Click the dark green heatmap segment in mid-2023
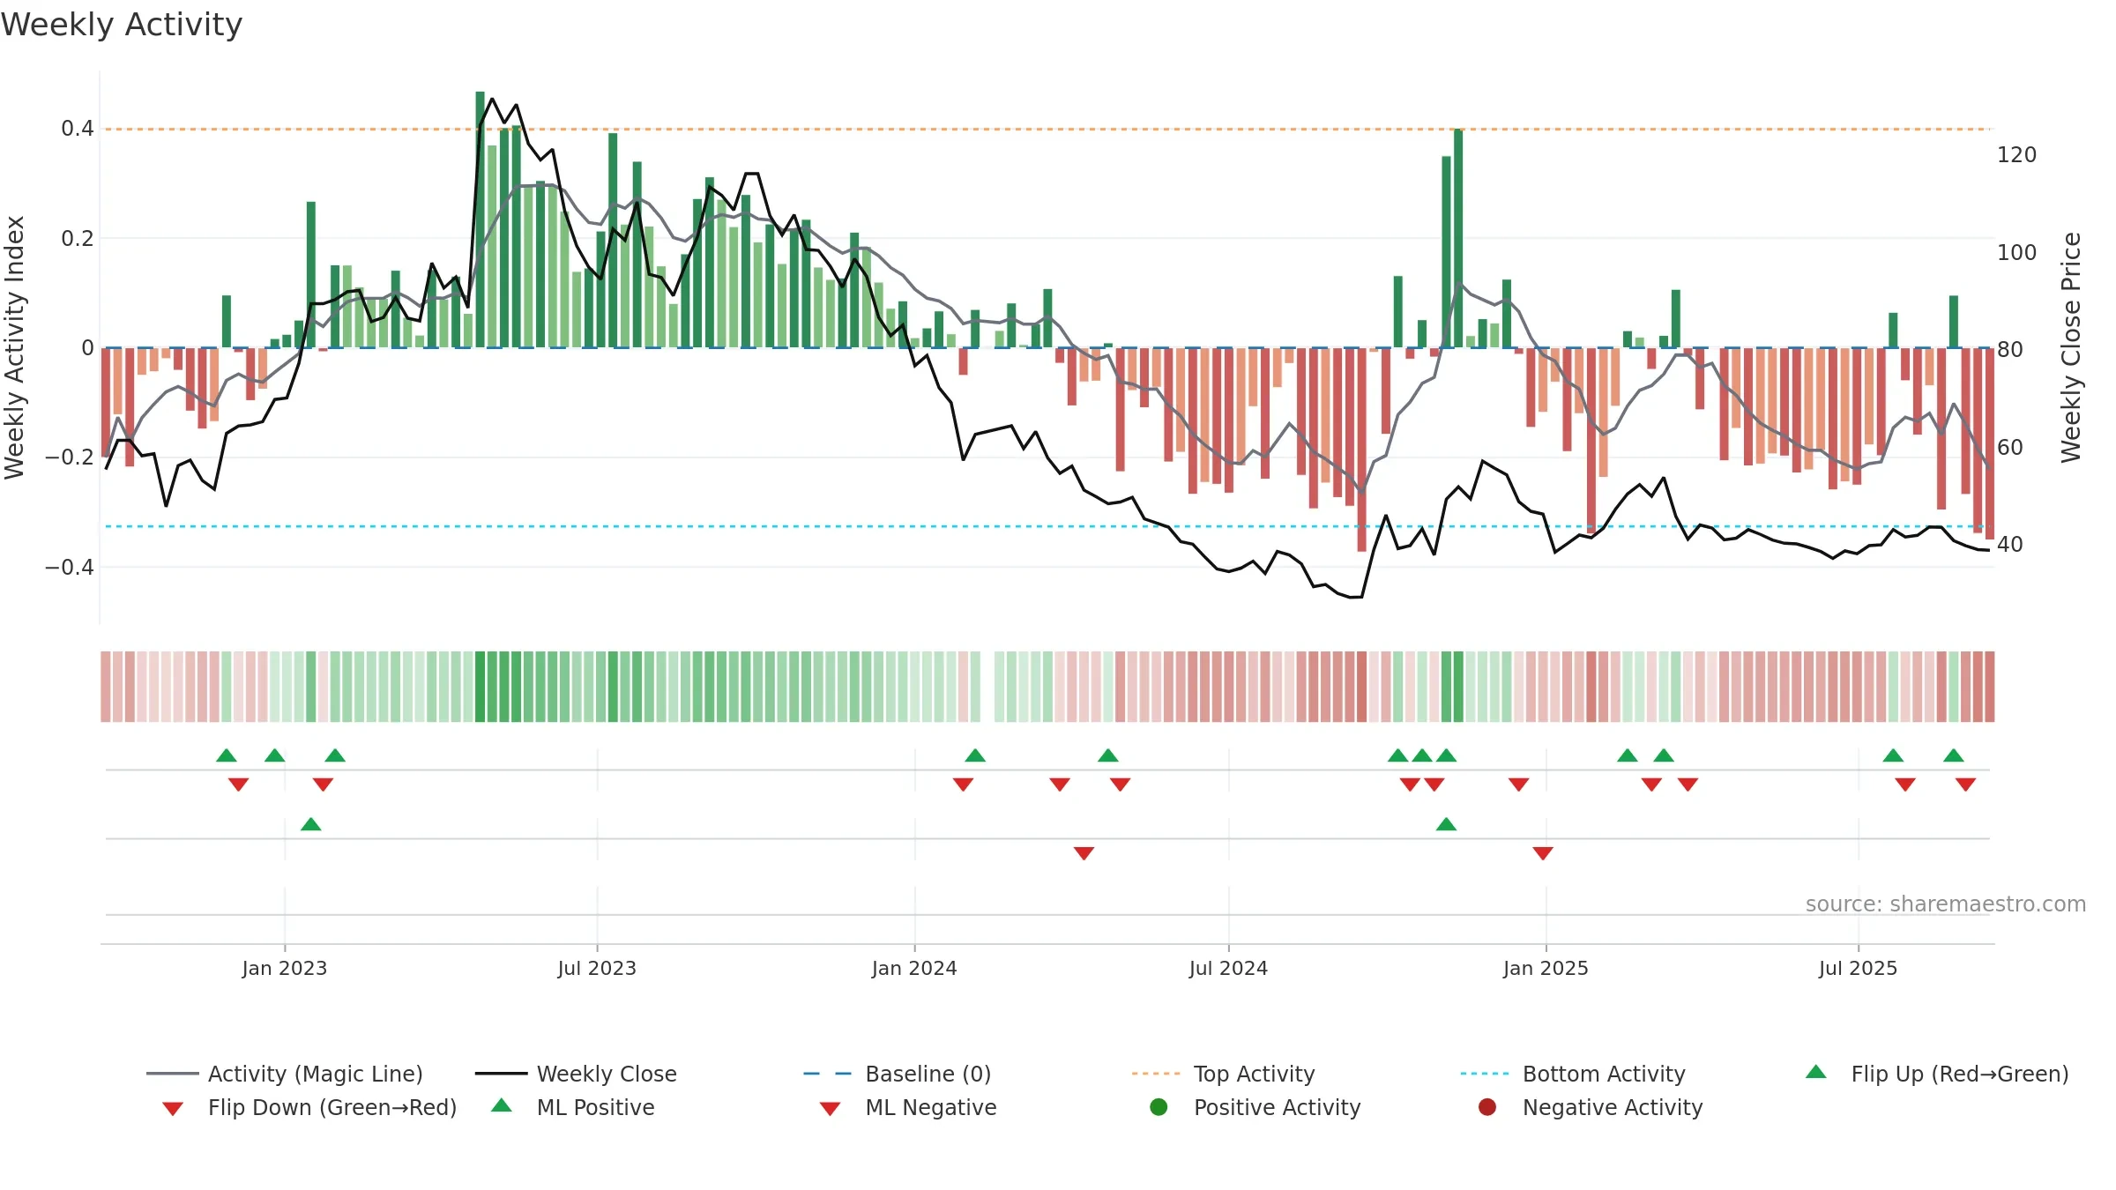 click(481, 687)
